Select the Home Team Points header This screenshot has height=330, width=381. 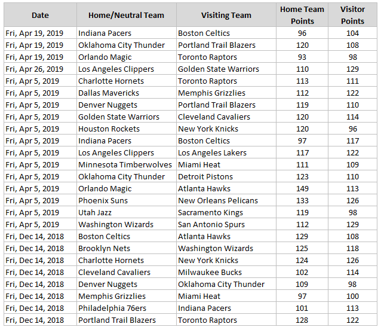coord(302,15)
